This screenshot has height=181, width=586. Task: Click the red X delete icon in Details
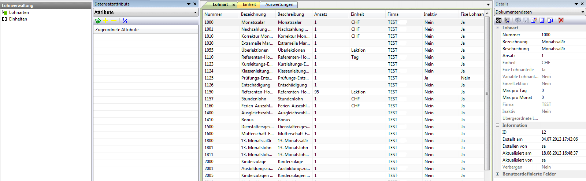point(561,21)
